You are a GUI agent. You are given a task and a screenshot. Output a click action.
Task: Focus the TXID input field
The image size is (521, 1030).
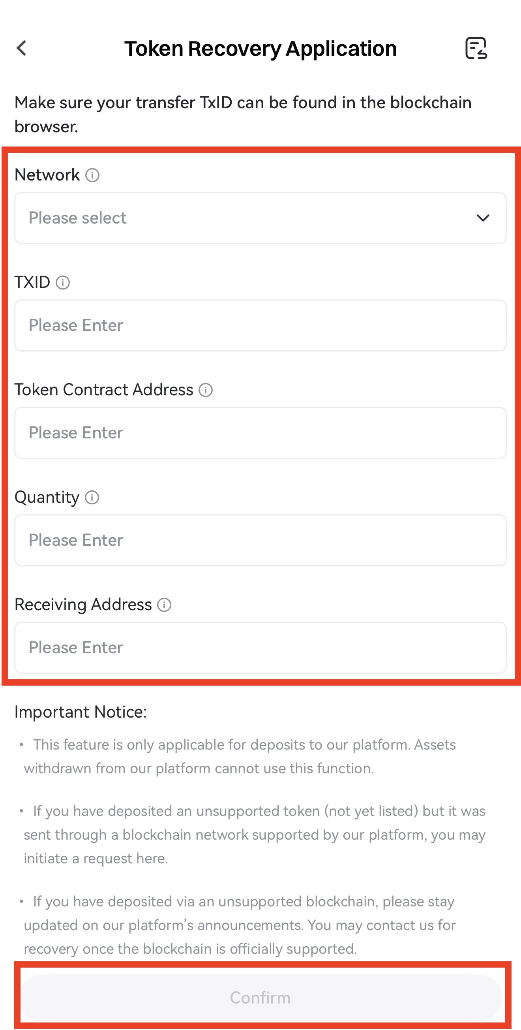[x=260, y=325]
